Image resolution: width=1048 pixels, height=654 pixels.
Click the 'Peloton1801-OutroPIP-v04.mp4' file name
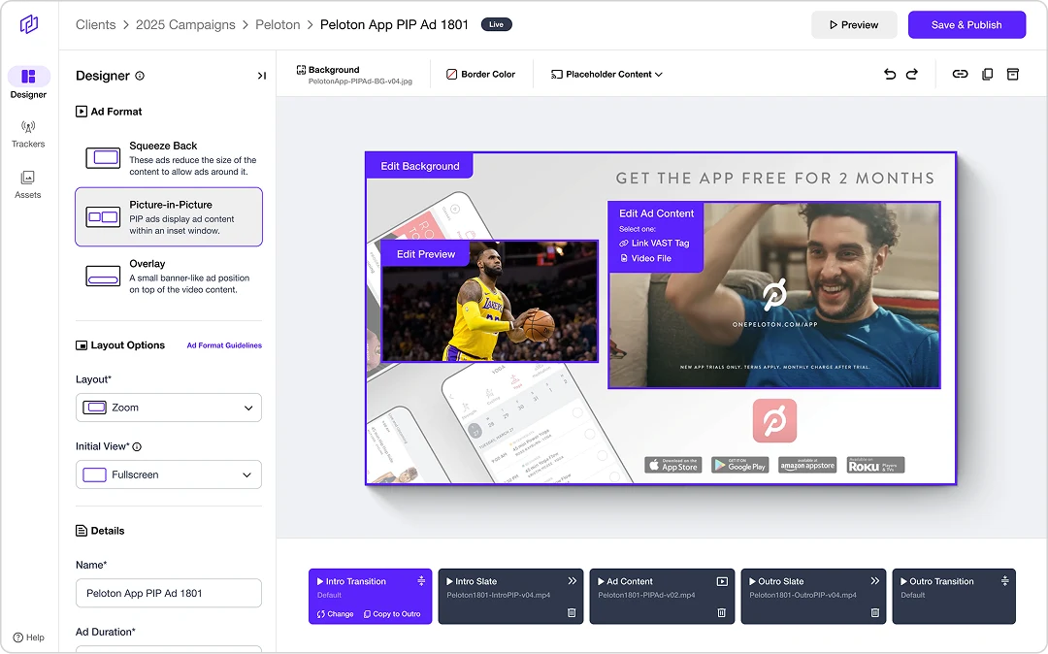point(802,595)
